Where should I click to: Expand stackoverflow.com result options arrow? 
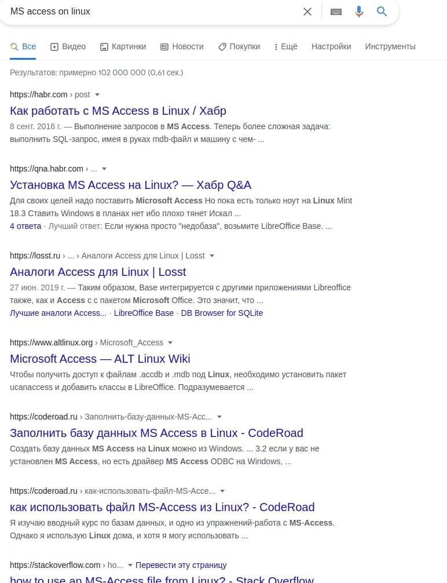pyautogui.click(x=130, y=565)
